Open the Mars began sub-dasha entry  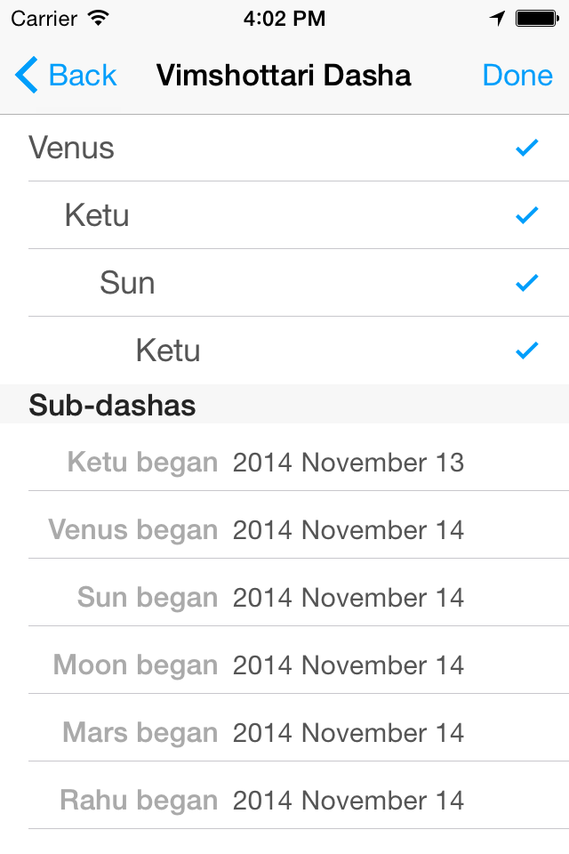(x=284, y=732)
